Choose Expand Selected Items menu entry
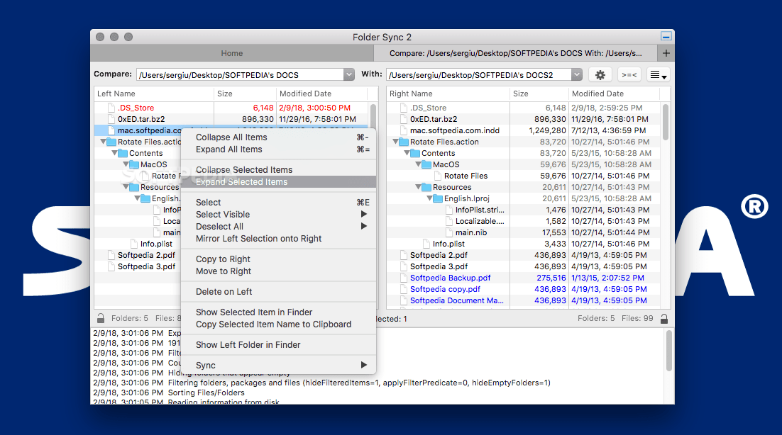 click(278, 182)
